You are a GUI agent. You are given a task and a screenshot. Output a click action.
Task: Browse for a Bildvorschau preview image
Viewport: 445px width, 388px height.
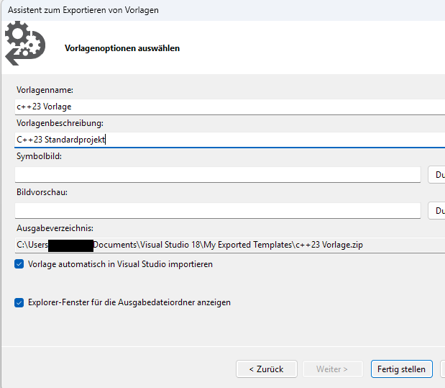coord(436,210)
